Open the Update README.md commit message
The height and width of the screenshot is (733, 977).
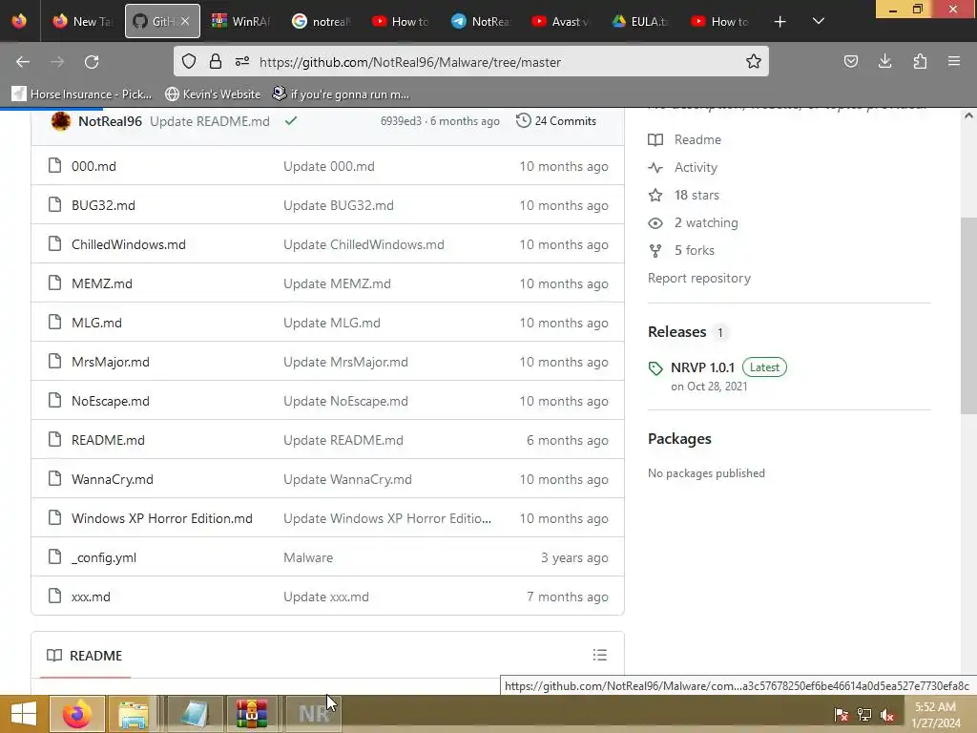pyautogui.click(x=210, y=121)
